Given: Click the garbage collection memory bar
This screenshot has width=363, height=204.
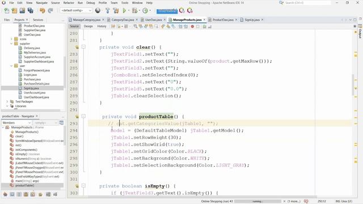Looking at the screenshot, I should click(x=167, y=11).
